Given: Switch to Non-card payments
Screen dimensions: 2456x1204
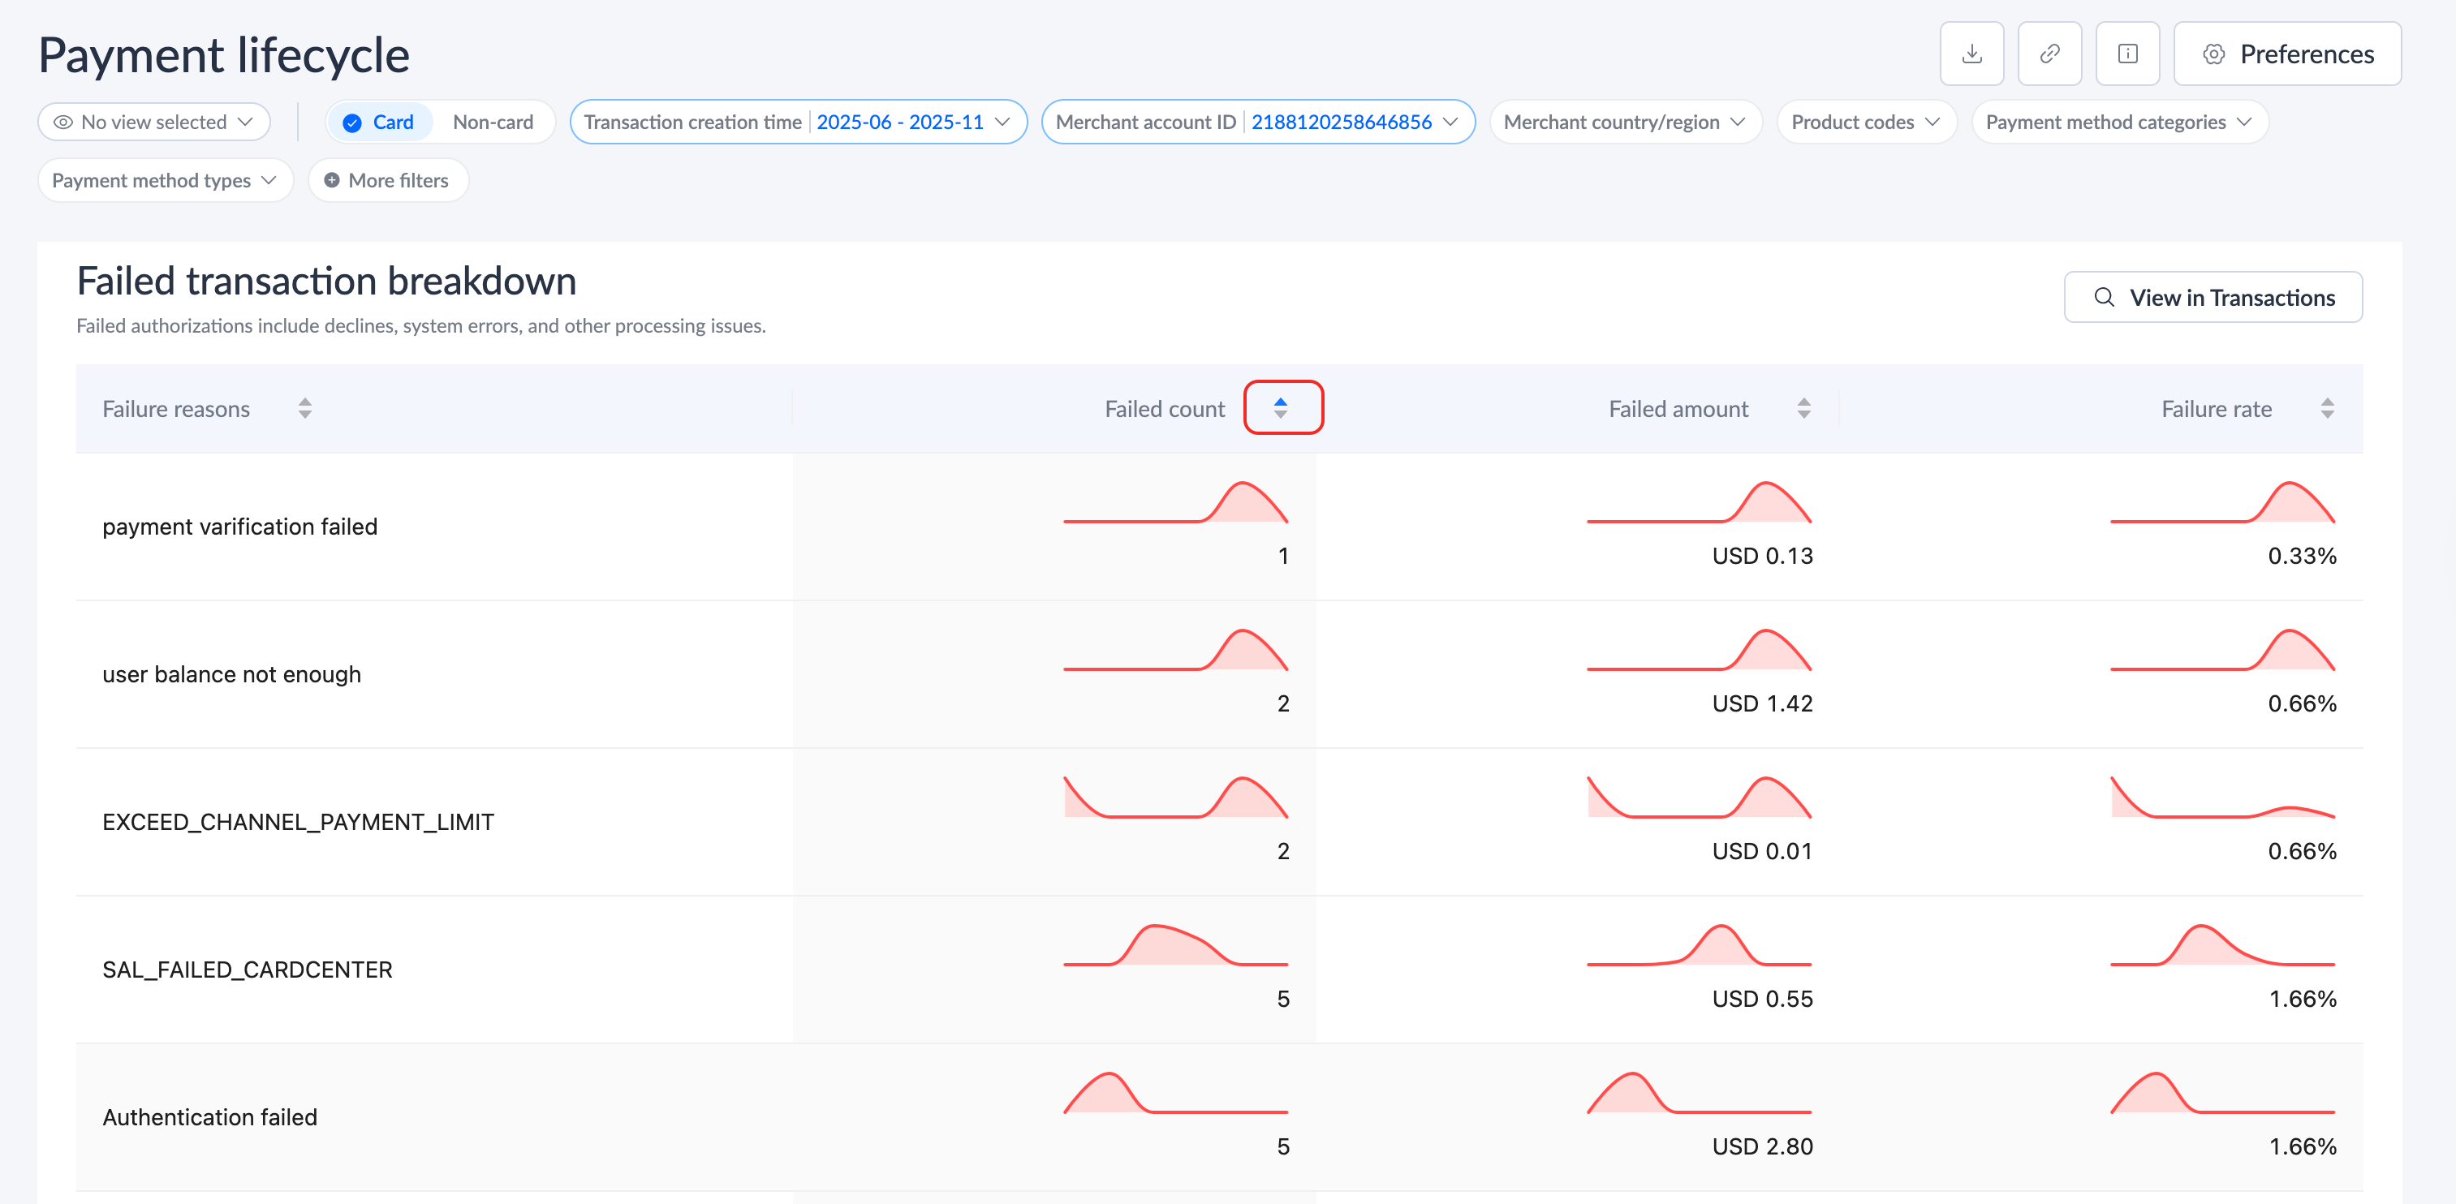Looking at the screenshot, I should pos(492,122).
